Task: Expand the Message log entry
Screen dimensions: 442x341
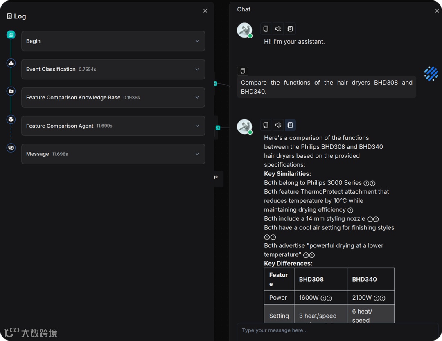Action: (197, 154)
